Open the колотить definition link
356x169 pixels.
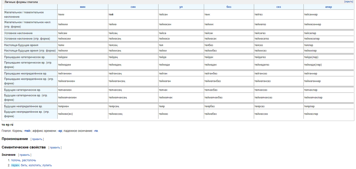(x=34, y=165)
